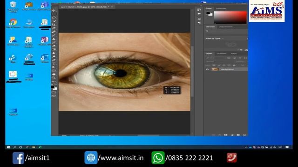298x167 pixels.
Task: Expand the View by Type dropdown
Action: pyautogui.click(x=214, y=39)
